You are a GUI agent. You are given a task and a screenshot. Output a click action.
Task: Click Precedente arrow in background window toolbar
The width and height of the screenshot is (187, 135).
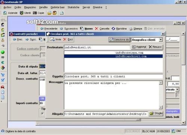(42, 28)
